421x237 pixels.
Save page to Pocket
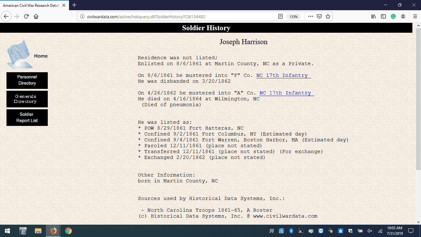320,17
